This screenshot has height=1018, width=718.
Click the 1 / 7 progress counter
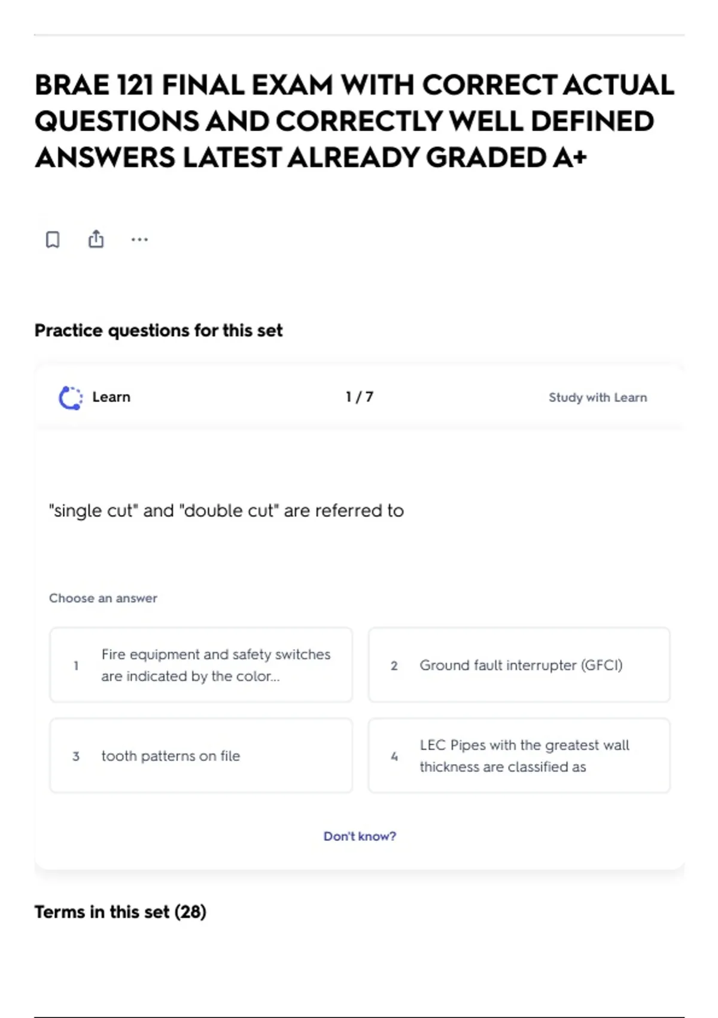360,397
